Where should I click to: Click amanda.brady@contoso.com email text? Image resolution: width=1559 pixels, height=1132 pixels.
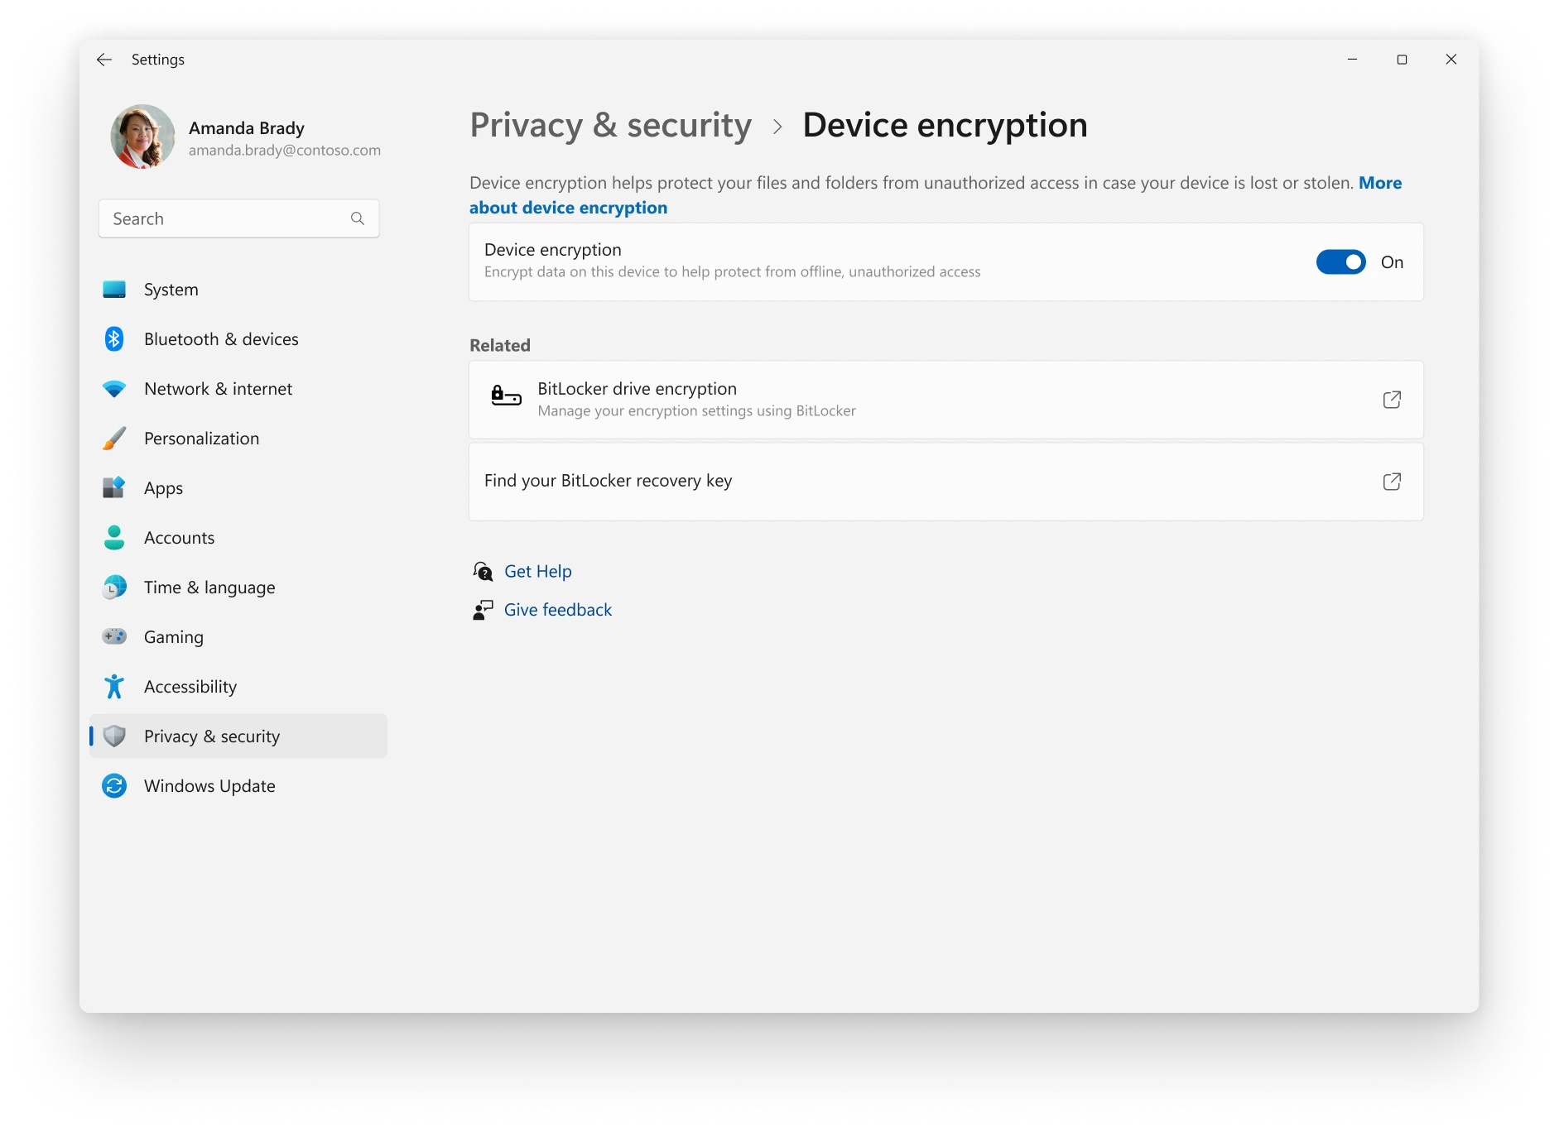tap(285, 151)
